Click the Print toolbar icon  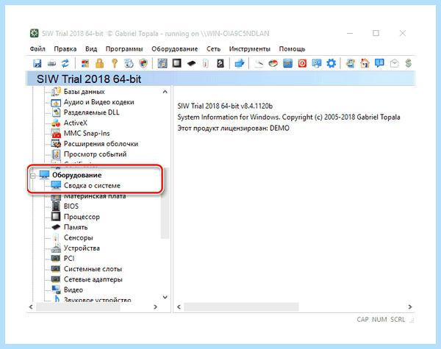tap(51, 63)
